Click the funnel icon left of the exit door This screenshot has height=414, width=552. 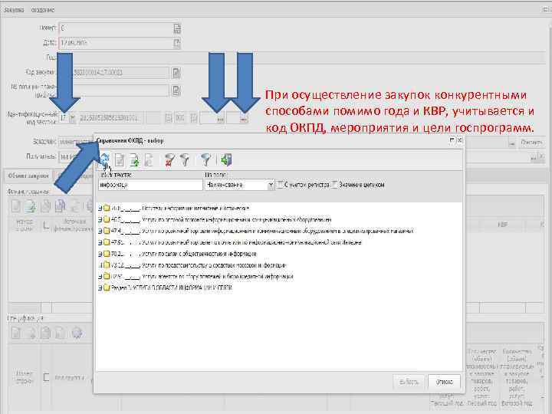206,160
